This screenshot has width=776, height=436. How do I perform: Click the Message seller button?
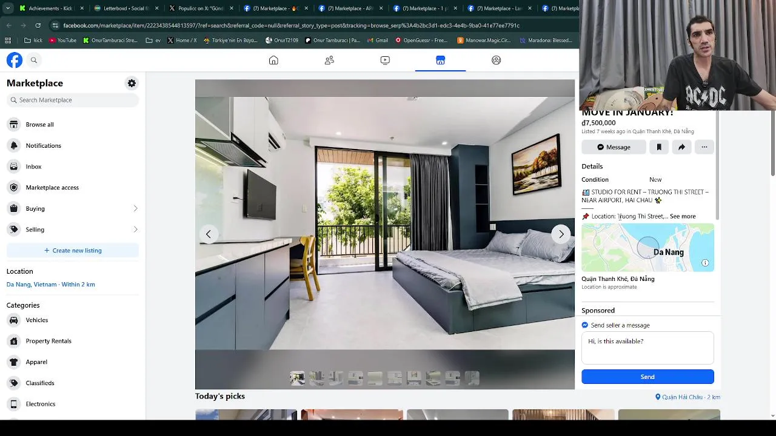point(614,147)
